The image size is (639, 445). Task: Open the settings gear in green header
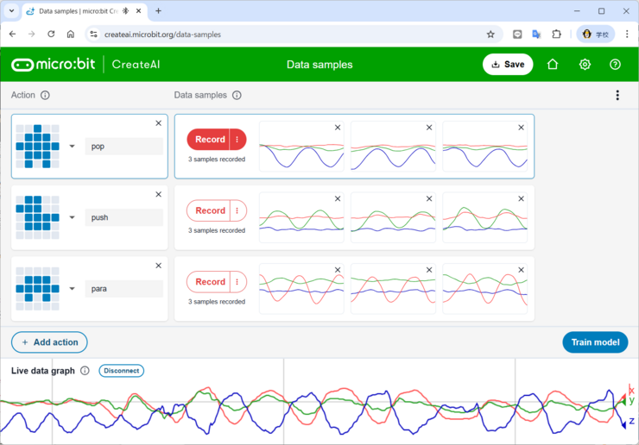(585, 65)
